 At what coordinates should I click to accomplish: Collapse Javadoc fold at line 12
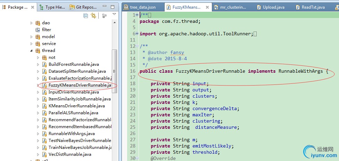[137, 46]
